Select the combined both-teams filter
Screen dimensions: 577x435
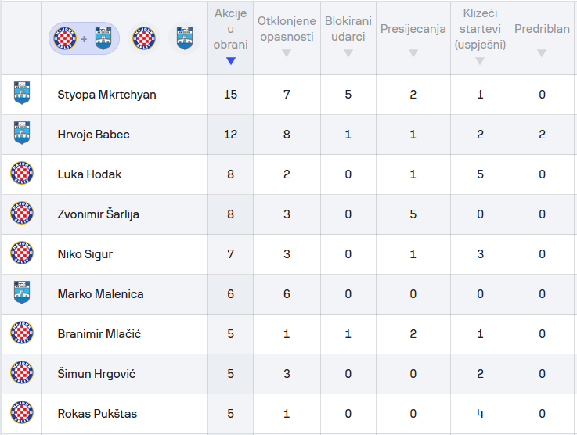[84, 38]
